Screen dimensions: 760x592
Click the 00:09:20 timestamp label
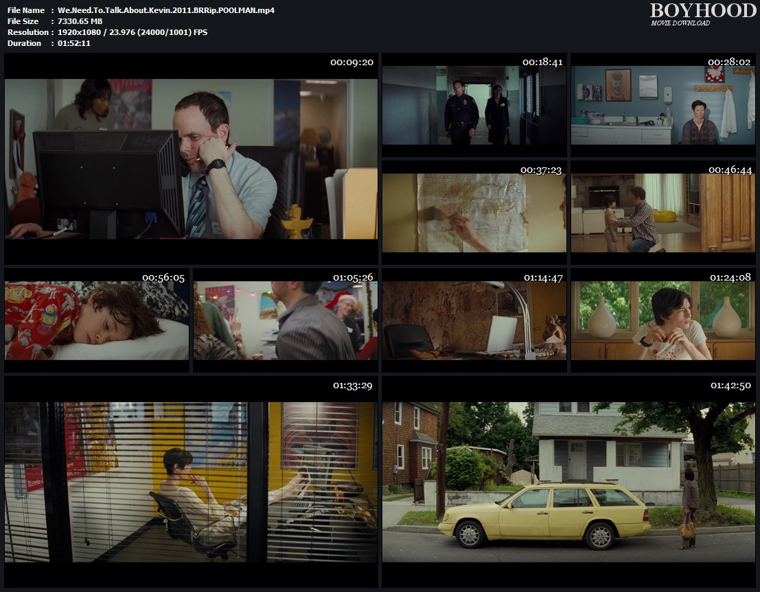click(352, 62)
